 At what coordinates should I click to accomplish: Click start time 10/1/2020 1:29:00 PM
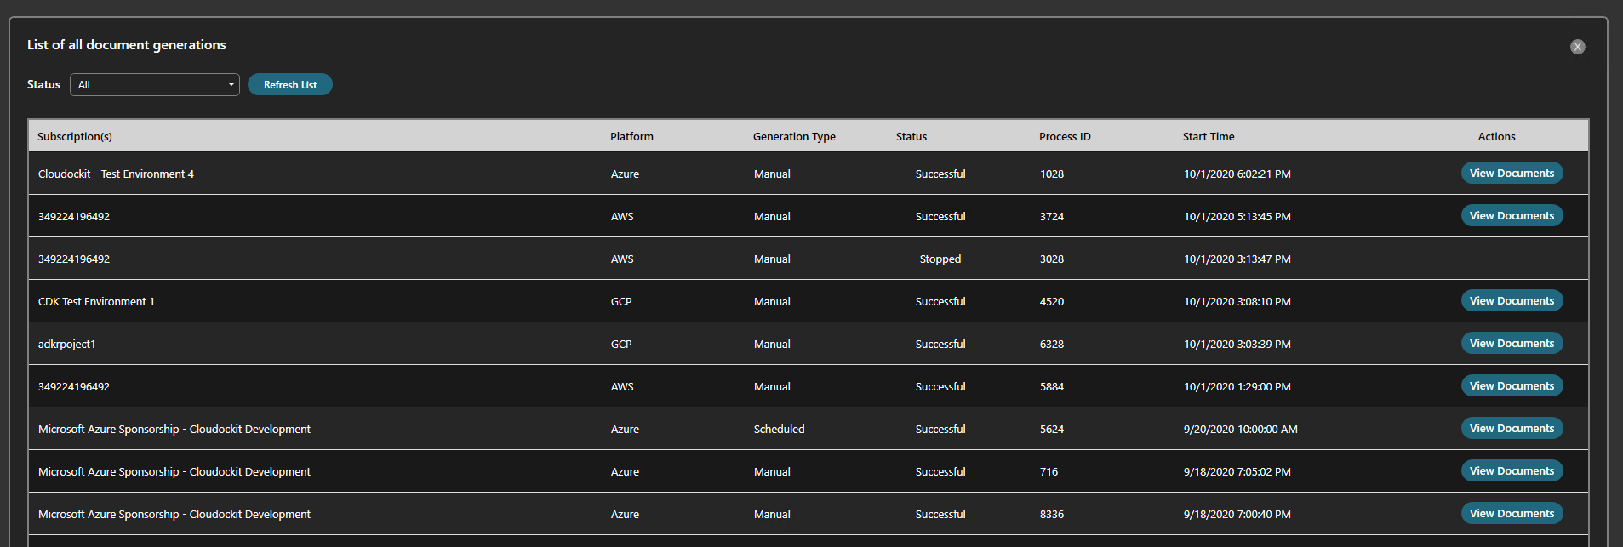click(x=1237, y=386)
